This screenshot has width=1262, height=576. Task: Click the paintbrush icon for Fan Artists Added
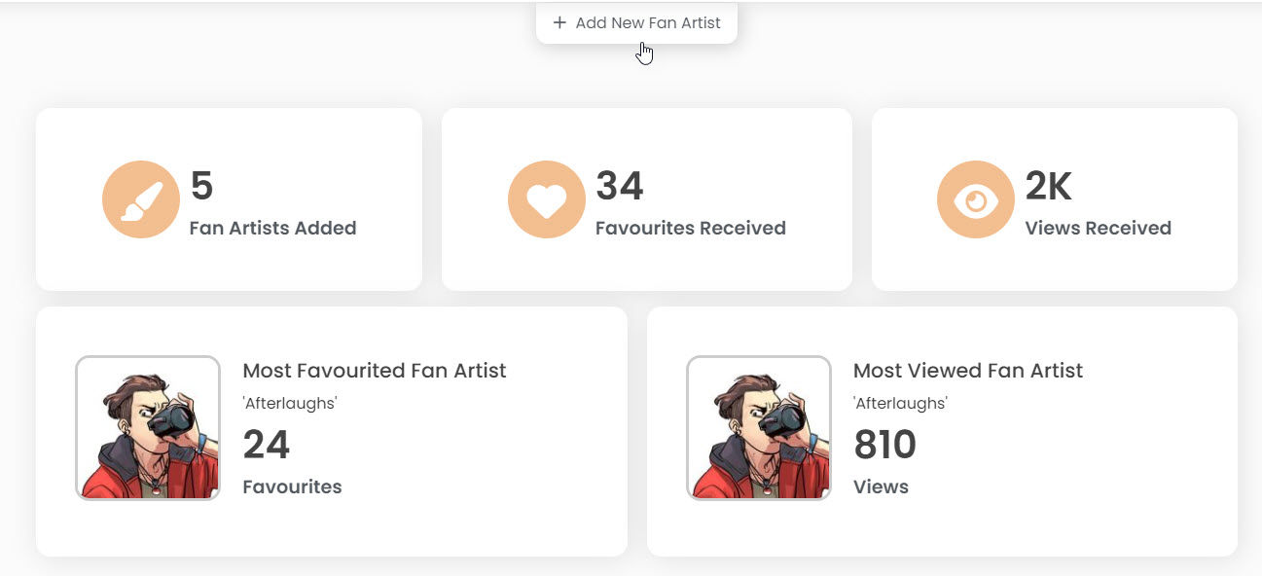141,199
